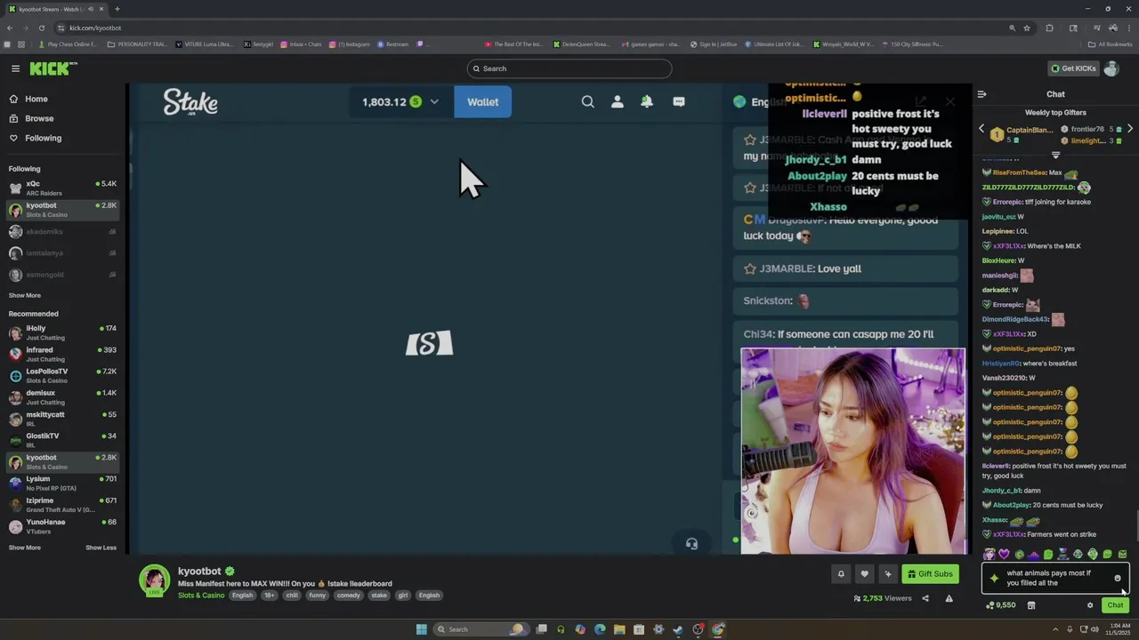Open the Stake Wallet button
Image resolution: width=1139 pixels, height=640 pixels.
482,101
